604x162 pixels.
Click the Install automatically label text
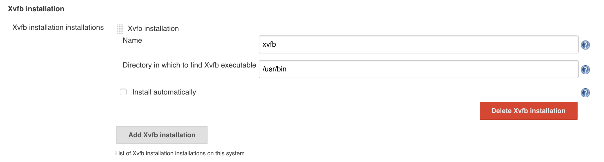164,92
